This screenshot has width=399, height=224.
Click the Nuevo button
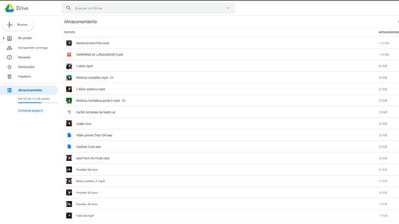pyautogui.click(x=18, y=24)
